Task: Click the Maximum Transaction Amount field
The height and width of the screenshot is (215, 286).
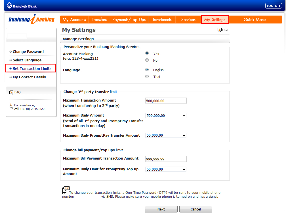Action: (x=166, y=101)
